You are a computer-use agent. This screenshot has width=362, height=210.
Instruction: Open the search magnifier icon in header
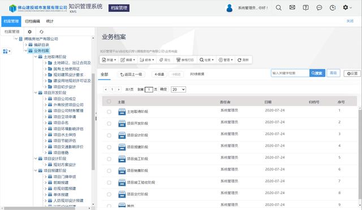(279, 8)
